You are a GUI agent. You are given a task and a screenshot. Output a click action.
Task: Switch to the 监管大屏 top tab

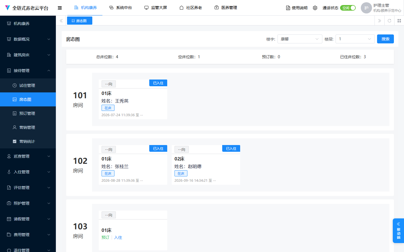click(155, 8)
